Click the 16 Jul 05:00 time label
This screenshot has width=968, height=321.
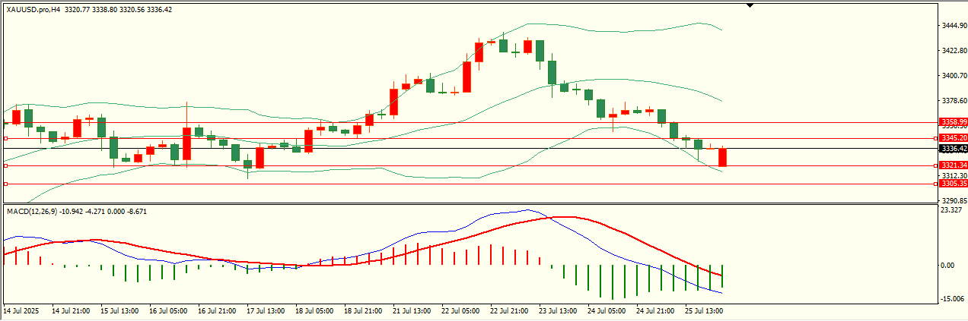[168, 311]
